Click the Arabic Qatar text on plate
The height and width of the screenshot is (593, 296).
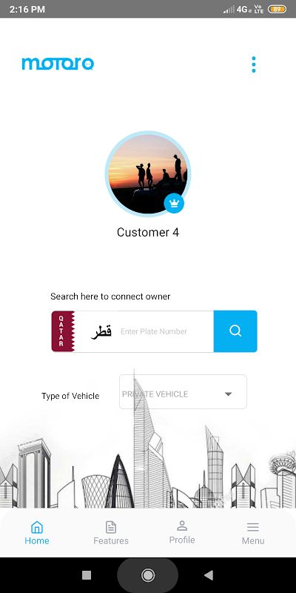coord(101,331)
